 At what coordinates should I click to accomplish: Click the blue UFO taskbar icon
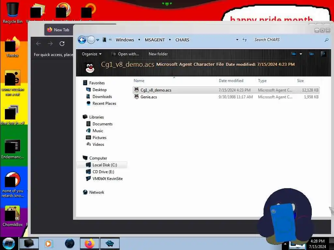click(x=110, y=243)
